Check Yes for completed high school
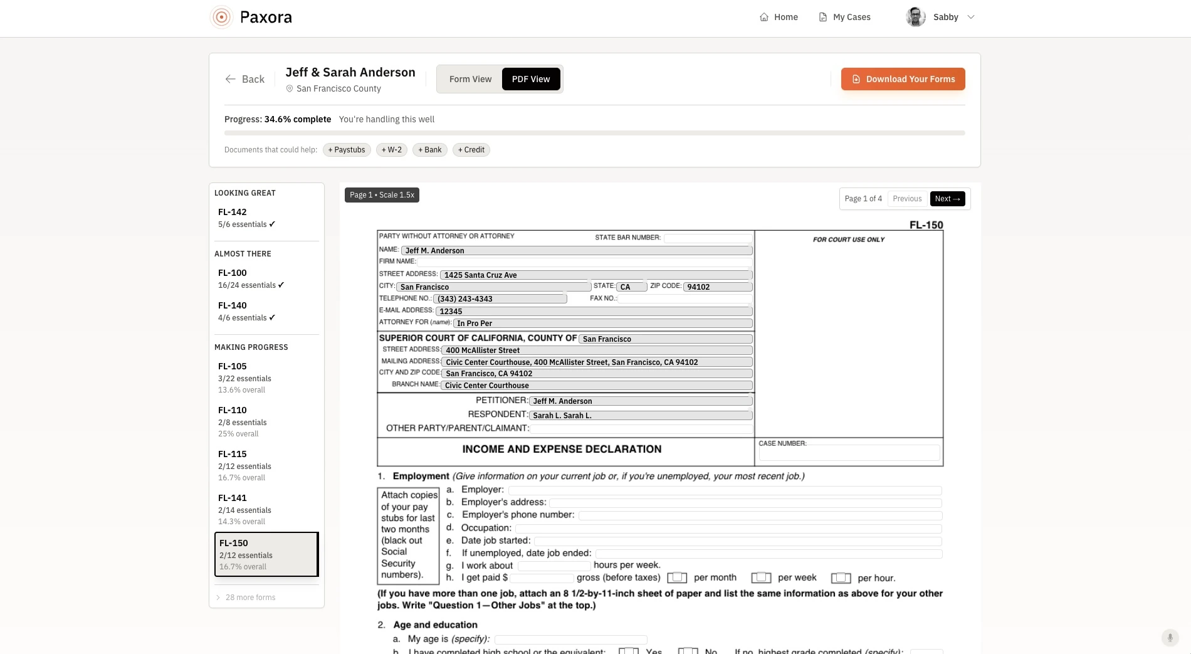 click(629, 651)
